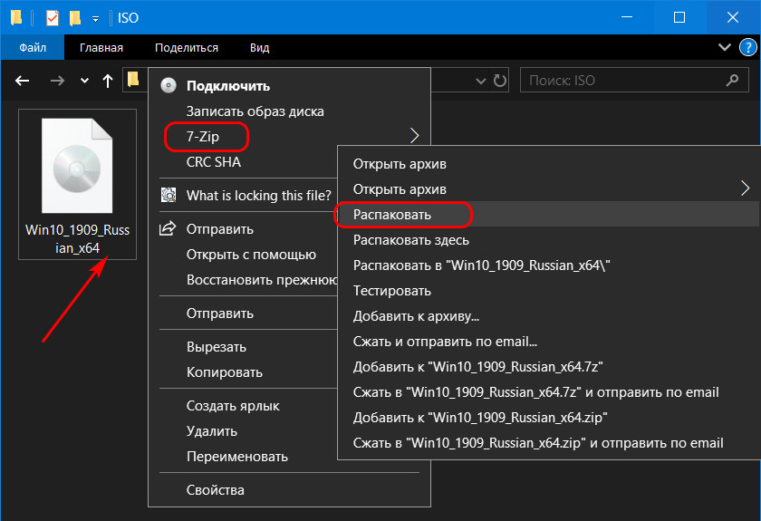
Task: Select the Win10_1909_Russian_x64 ISO file
Action: 77,185
